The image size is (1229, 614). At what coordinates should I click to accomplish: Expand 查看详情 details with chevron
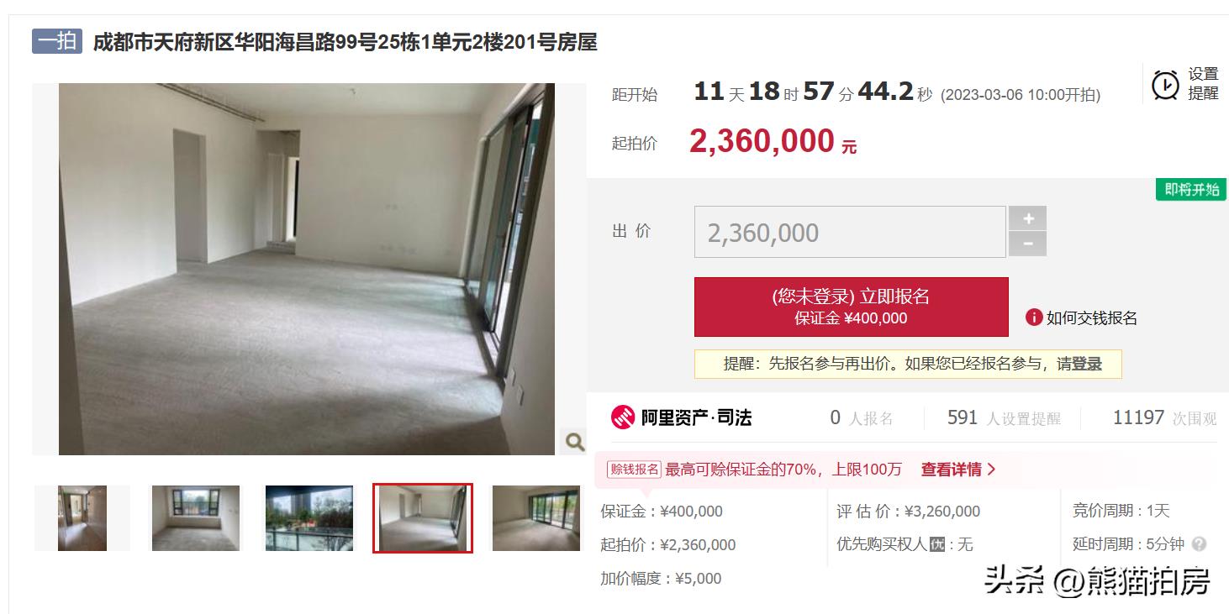click(x=958, y=470)
